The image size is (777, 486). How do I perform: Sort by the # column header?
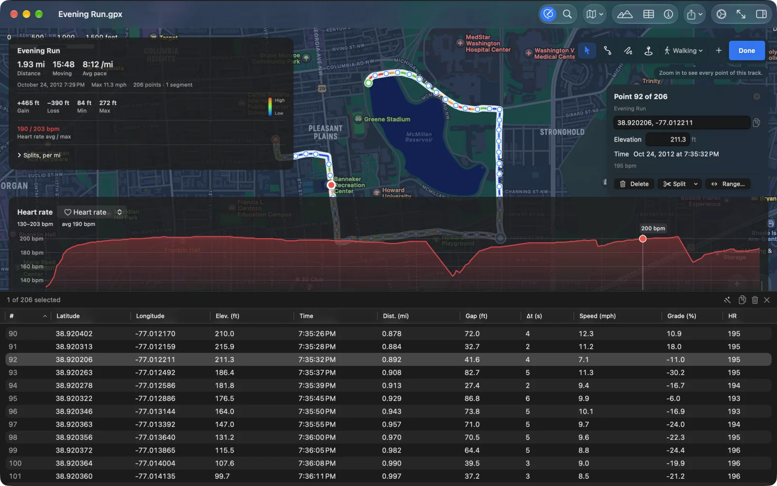pos(28,316)
